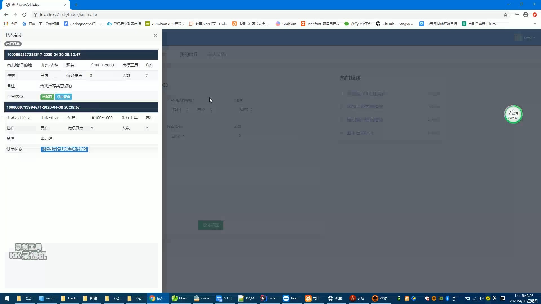The image size is (541, 304).
Task: Click the 出行订单 tab
Action: click(x=13, y=44)
